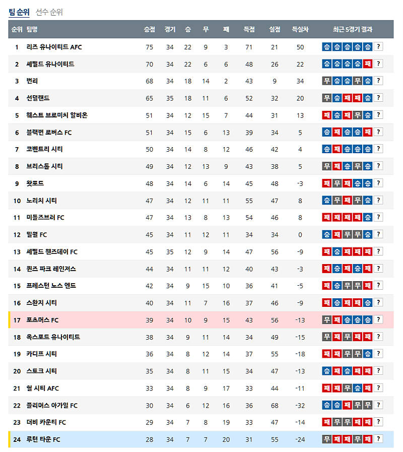Click the '?' icon in 리즈 유나이티드 AFC row
This screenshot has height=452, width=403.
click(x=378, y=47)
